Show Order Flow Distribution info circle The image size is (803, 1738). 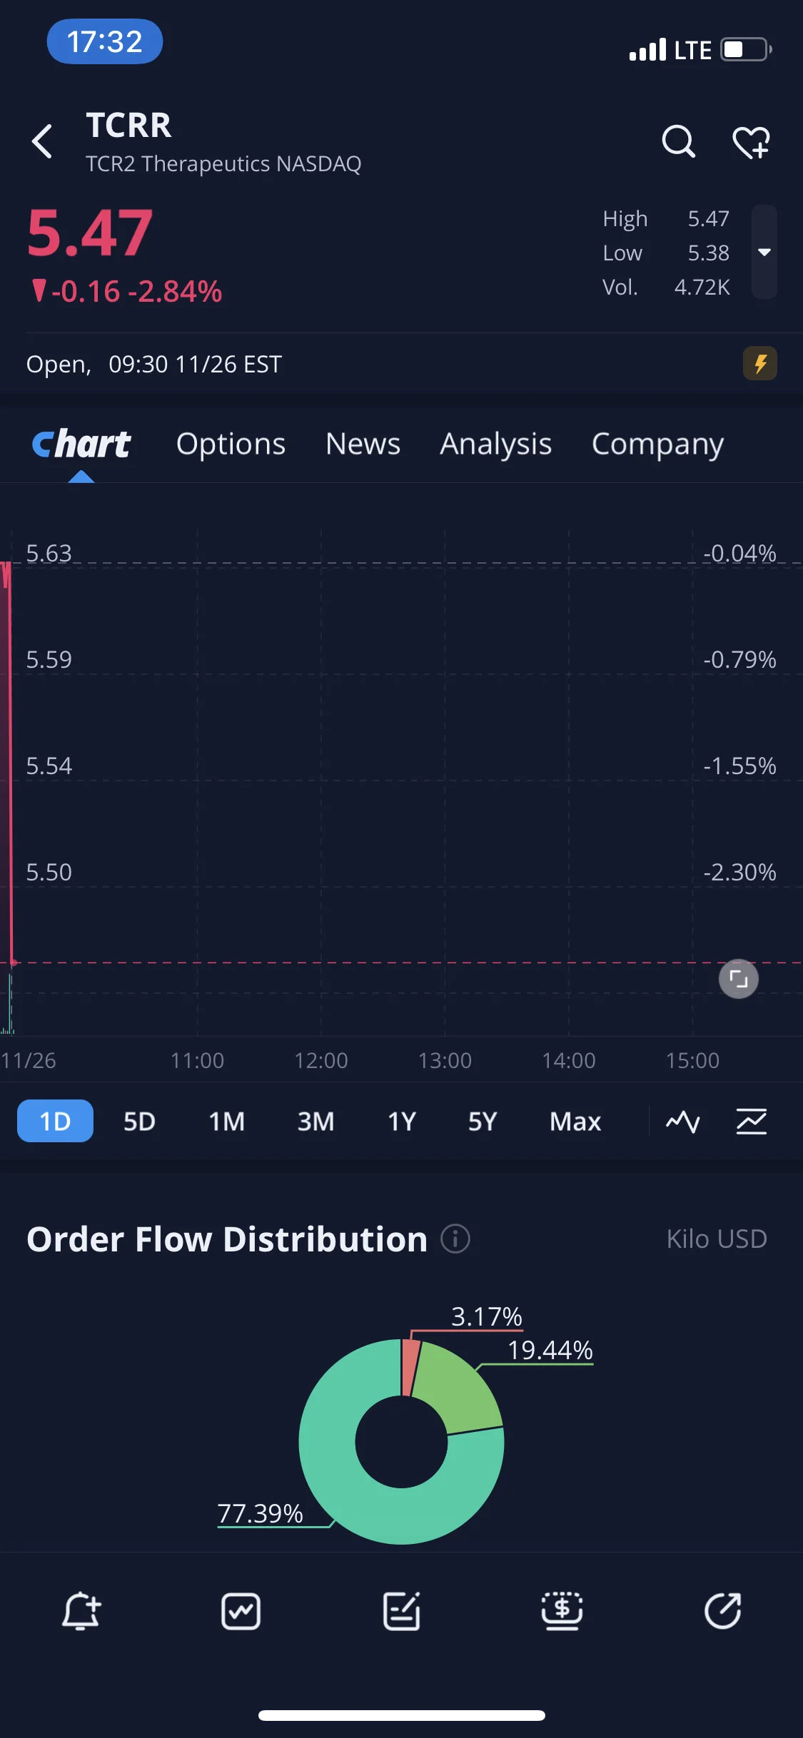pyautogui.click(x=455, y=1239)
